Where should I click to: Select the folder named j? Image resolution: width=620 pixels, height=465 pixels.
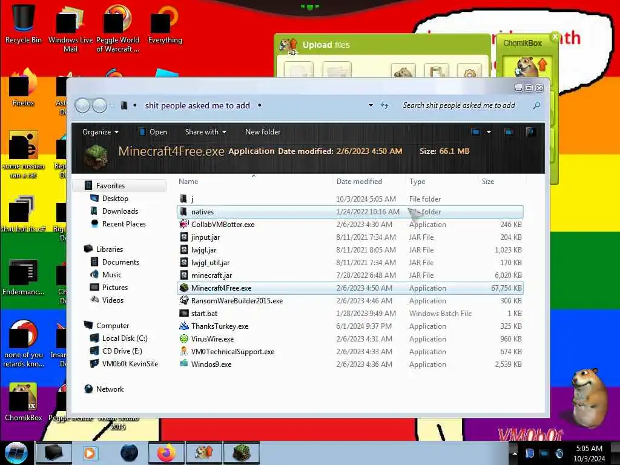350,199
